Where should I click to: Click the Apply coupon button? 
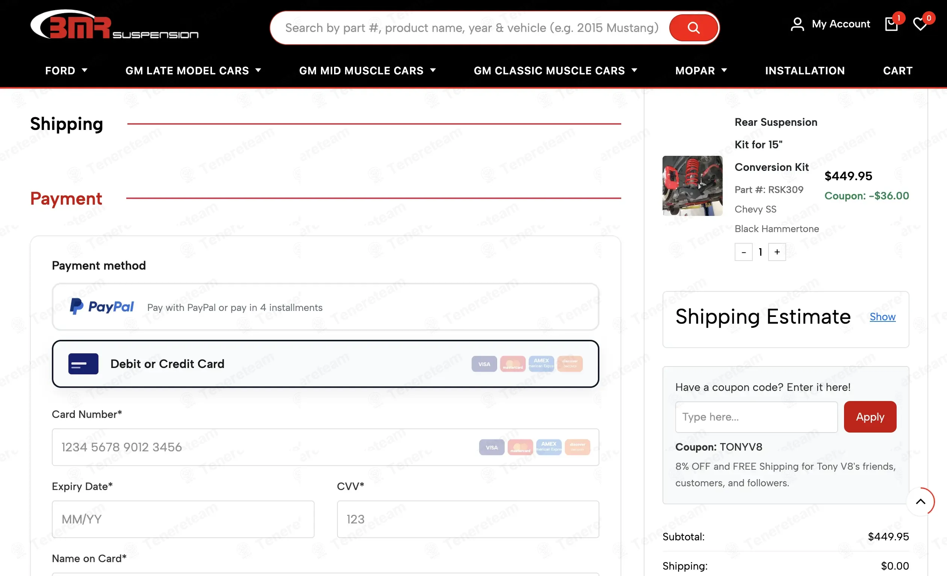(x=870, y=417)
